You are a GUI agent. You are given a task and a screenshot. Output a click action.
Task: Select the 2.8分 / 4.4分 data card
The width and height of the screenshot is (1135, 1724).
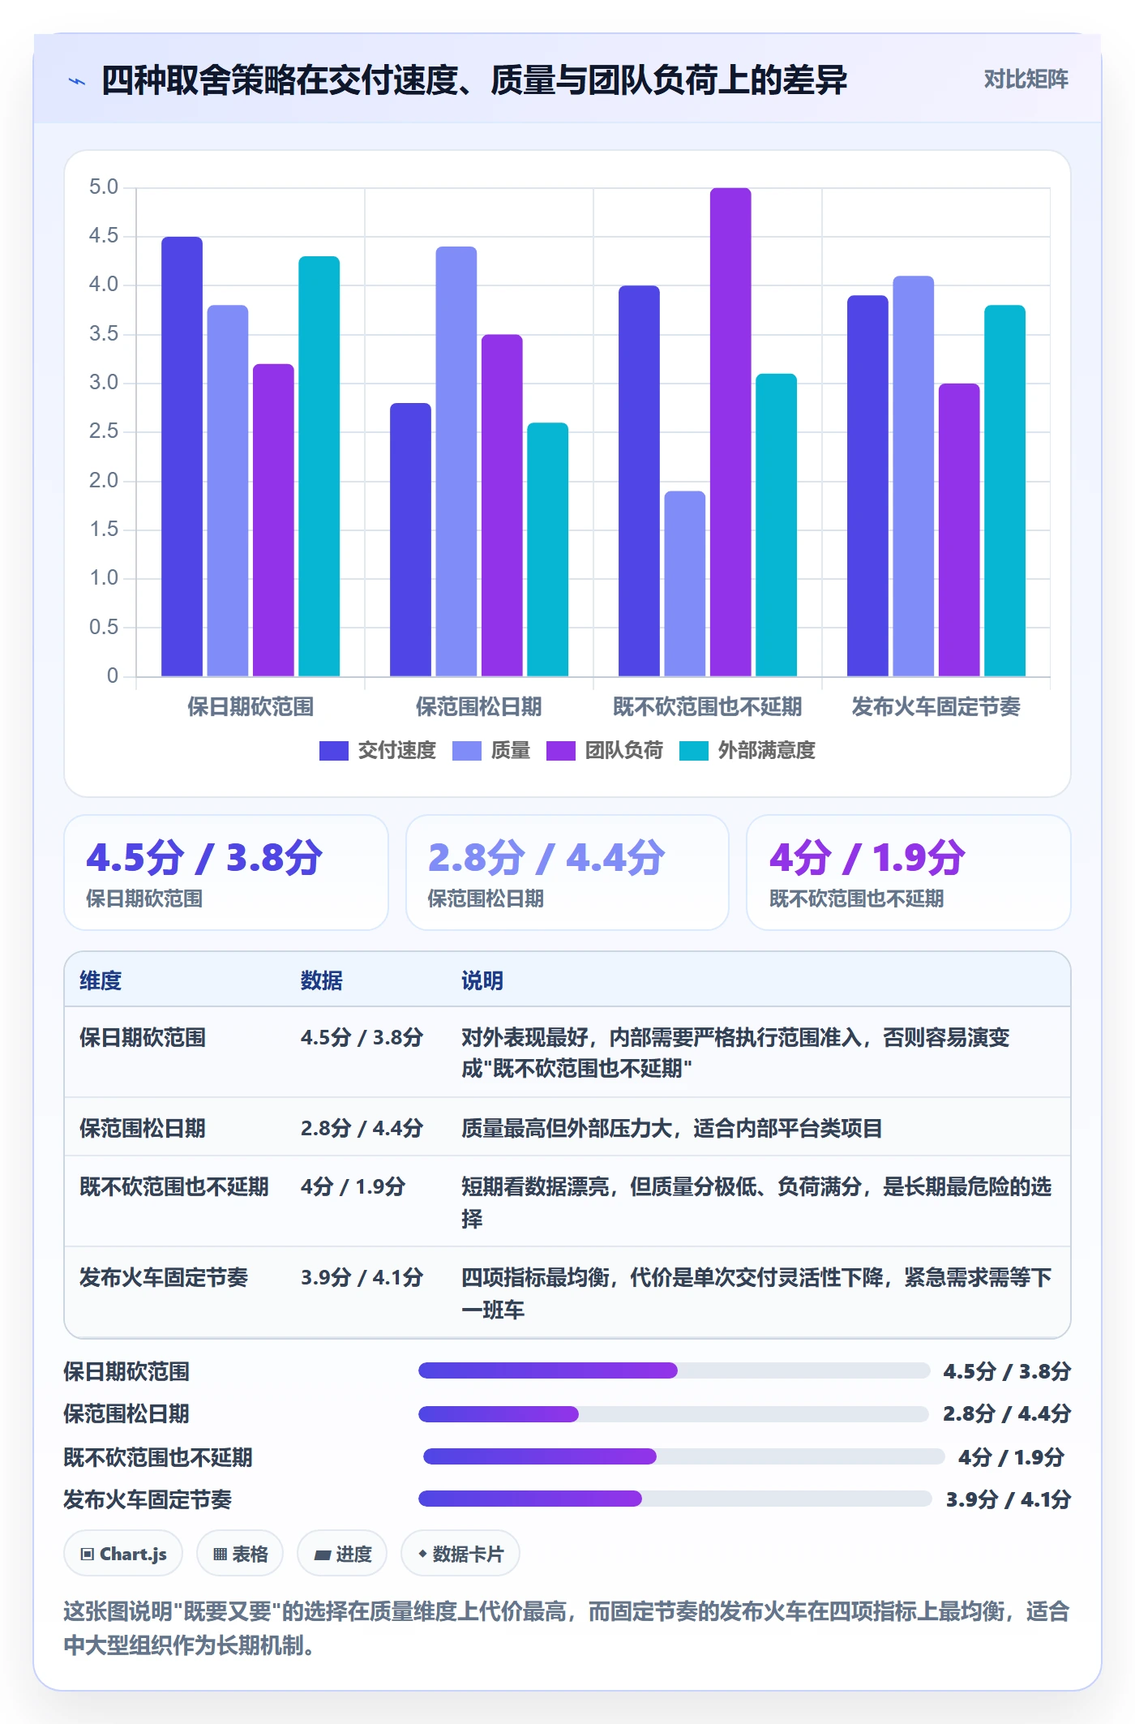click(x=567, y=873)
